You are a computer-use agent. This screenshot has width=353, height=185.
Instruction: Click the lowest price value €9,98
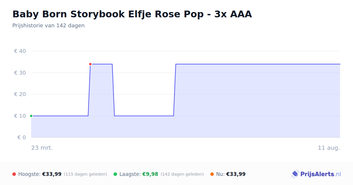[150, 174]
